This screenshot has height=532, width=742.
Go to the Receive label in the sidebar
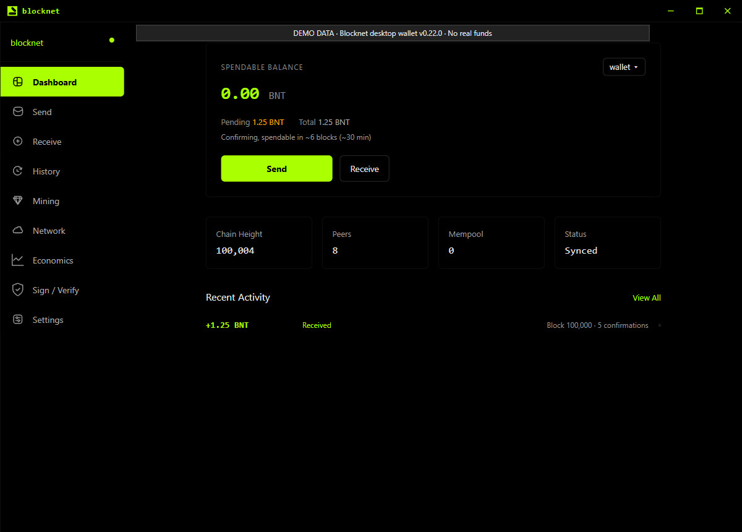coord(47,142)
